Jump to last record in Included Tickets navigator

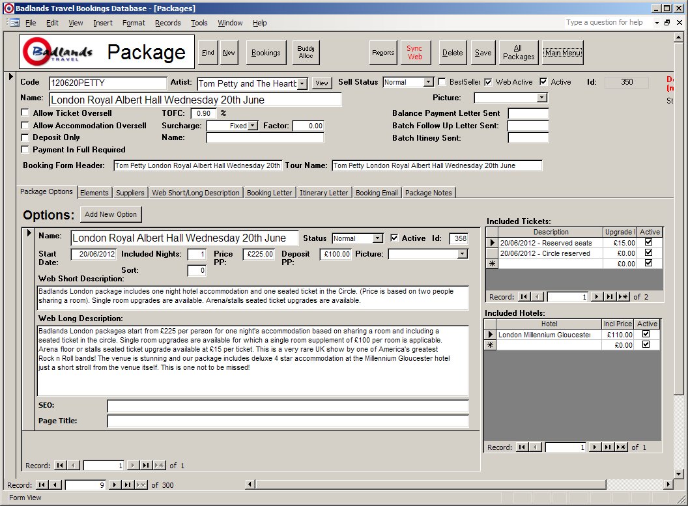(609, 297)
